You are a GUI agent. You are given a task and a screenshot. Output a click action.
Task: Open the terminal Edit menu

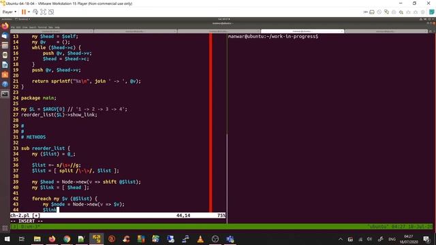coord(18,27)
